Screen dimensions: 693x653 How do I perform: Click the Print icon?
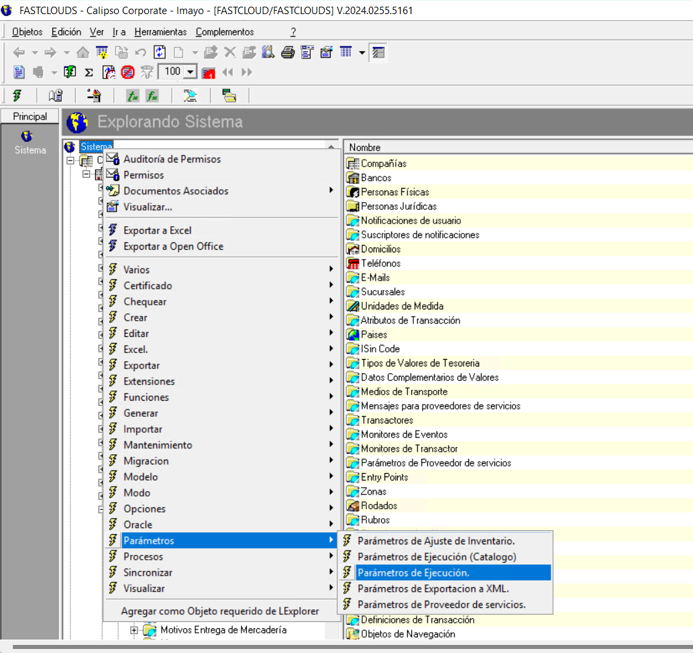pos(288,52)
